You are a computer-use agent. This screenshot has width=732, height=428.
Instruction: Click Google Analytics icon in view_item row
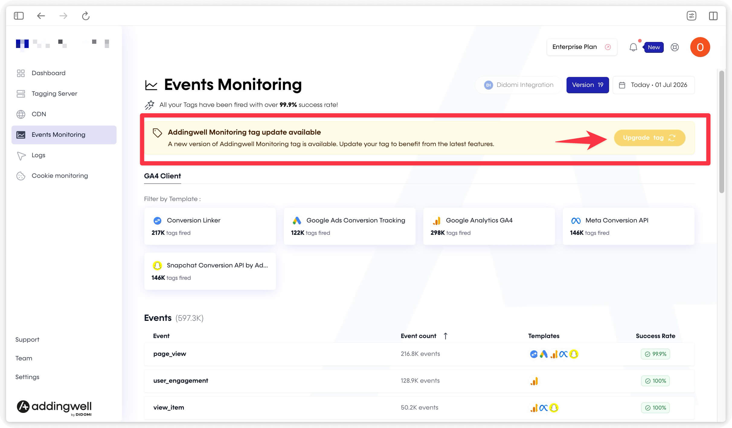click(x=534, y=408)
